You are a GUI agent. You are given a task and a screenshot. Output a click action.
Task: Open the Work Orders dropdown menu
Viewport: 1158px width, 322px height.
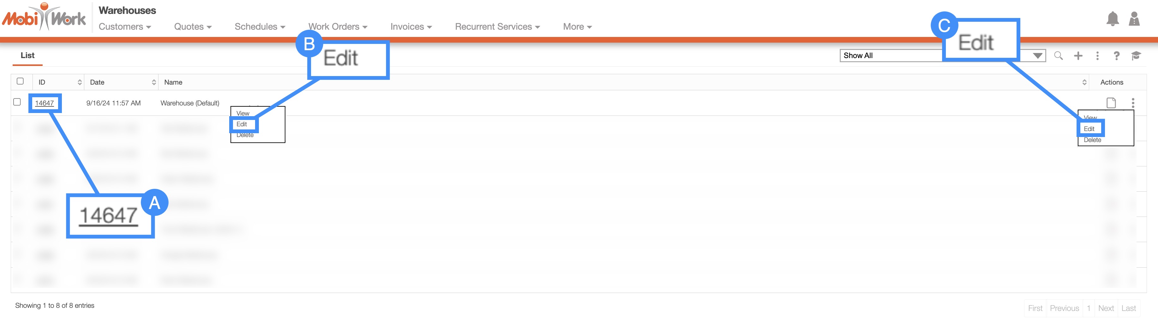point(337,27)
